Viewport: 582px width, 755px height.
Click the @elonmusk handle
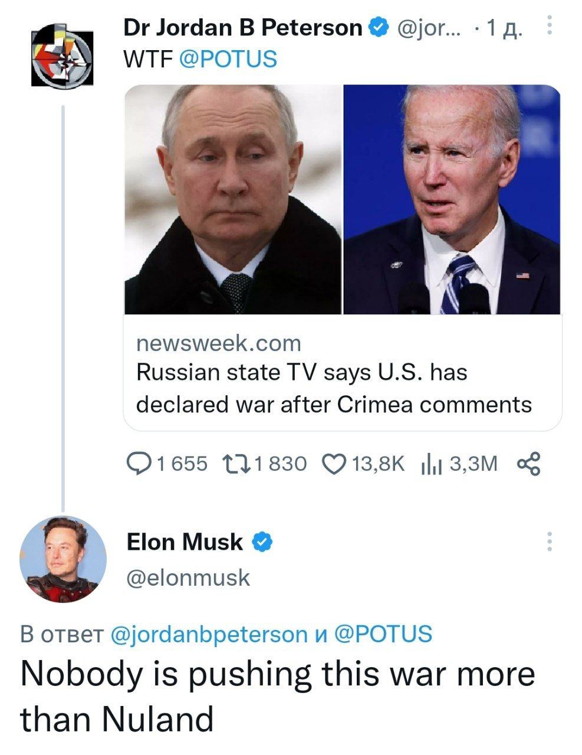coord(189,577)
